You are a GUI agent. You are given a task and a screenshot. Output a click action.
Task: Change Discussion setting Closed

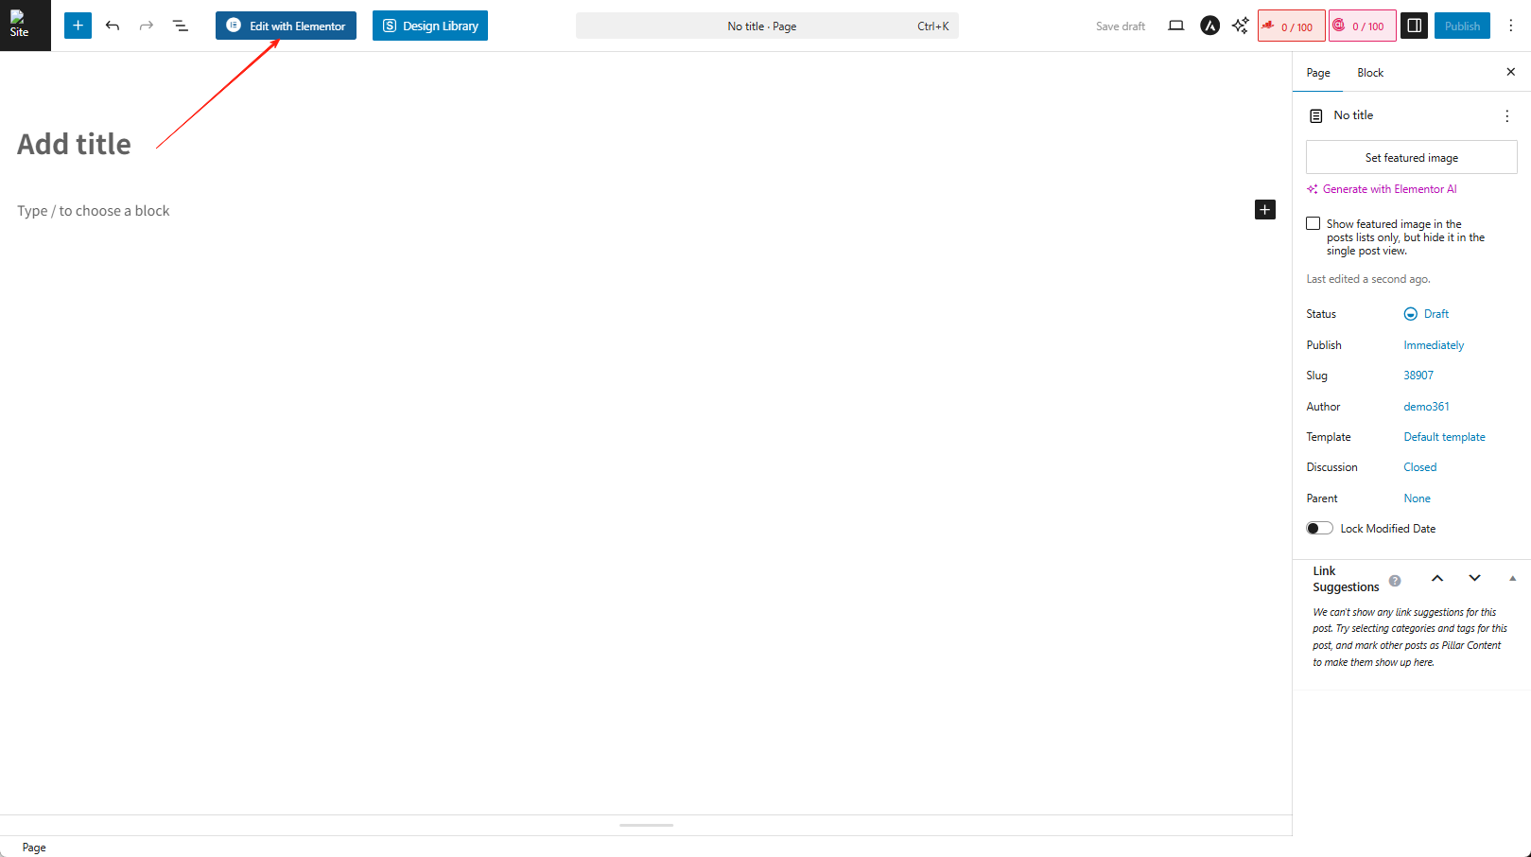pos(1419,467)
